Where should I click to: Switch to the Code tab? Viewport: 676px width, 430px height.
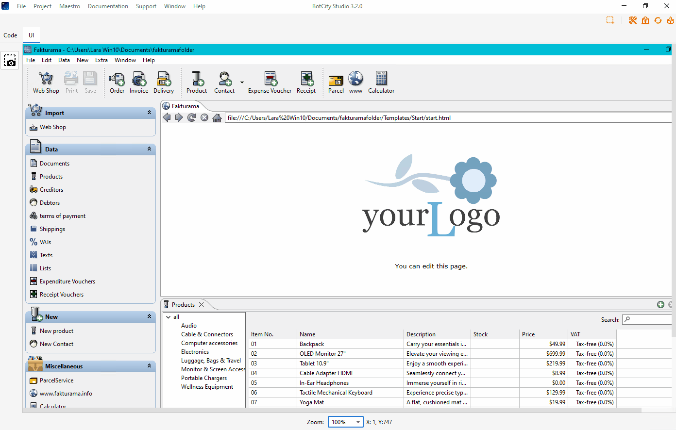[10, 35]
